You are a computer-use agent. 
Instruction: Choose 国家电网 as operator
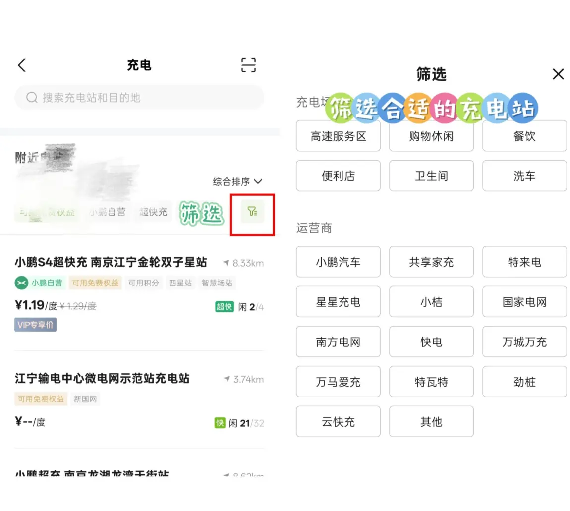(x=524, y=302)
